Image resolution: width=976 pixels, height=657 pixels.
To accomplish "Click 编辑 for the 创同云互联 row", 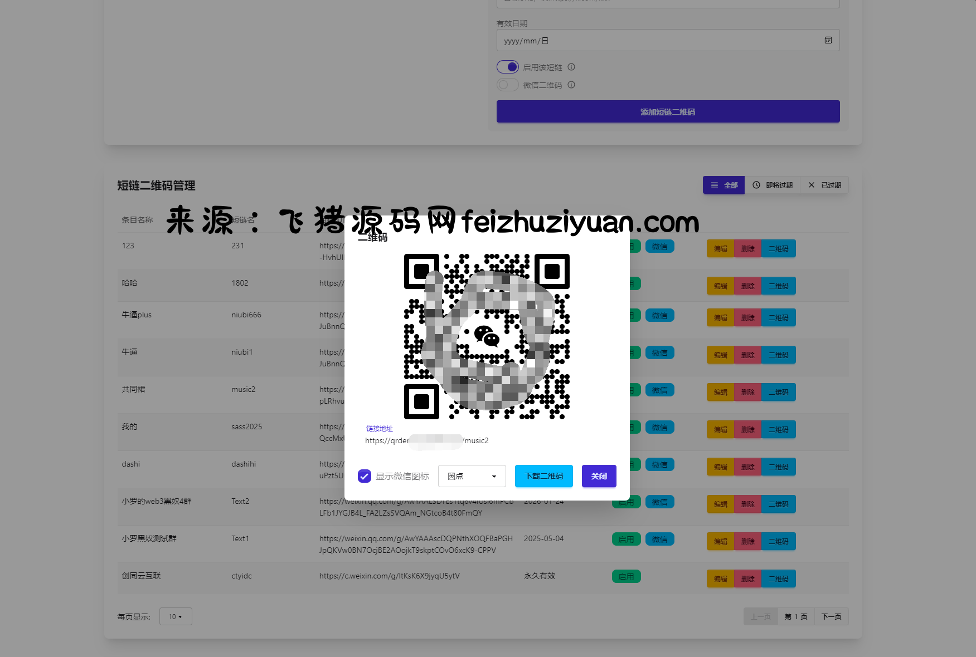I will (720, 578).
